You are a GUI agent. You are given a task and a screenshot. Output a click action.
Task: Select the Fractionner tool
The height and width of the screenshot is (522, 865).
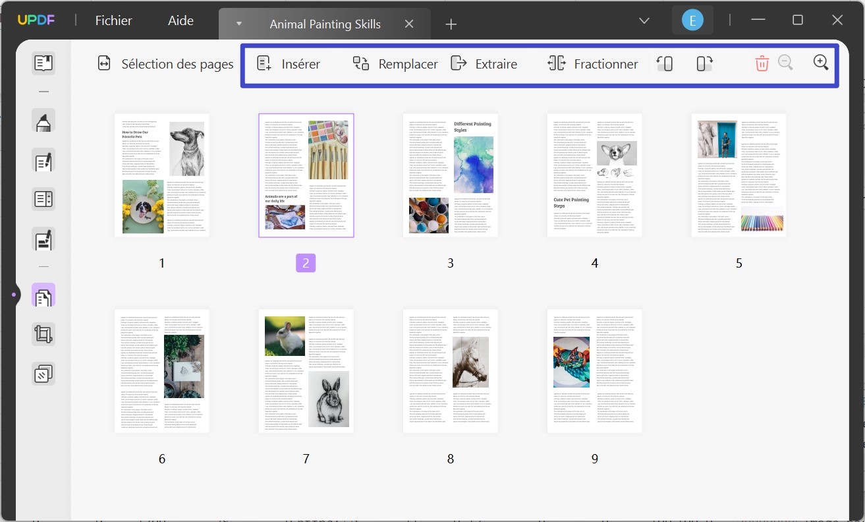592,63
